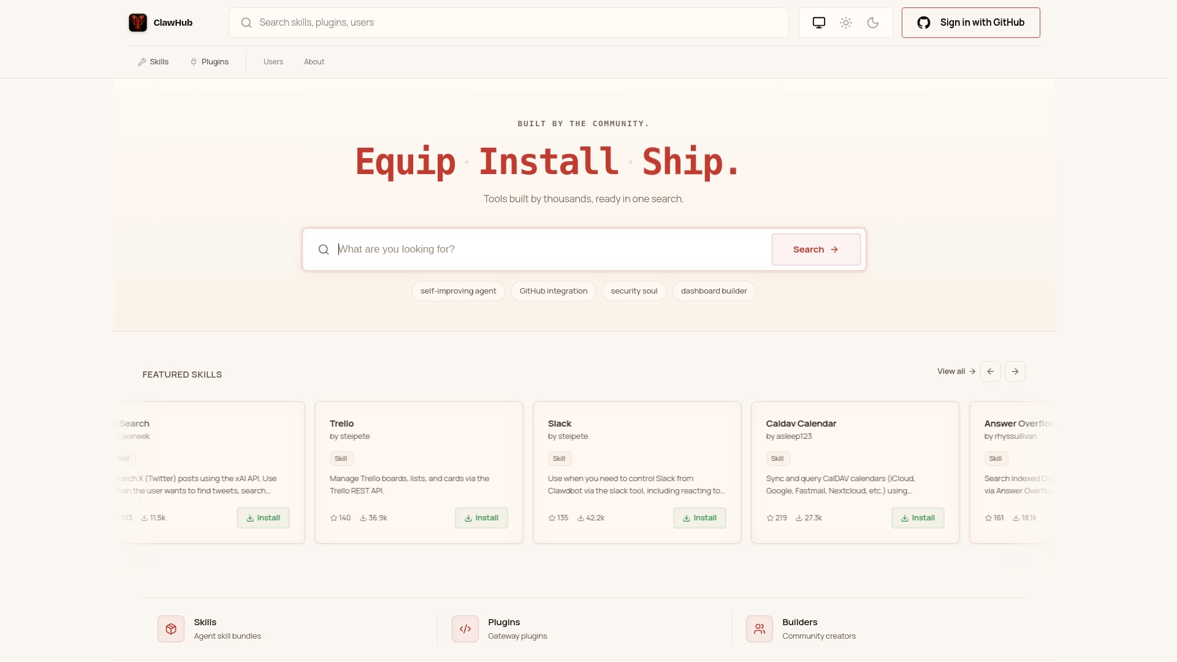Open the Plugins nav tab
1177x662 pixels.
tap(210, 62)
